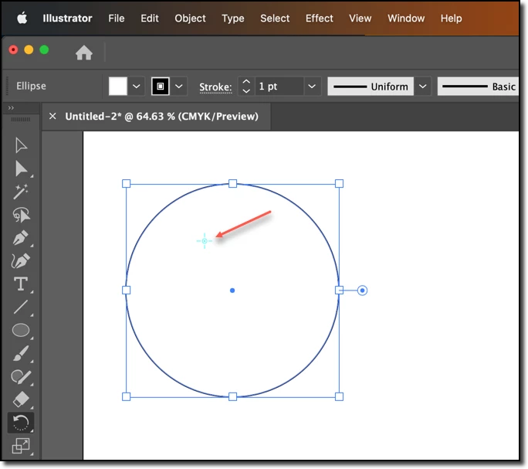Open the Apple menu
This screenshot has width=528, height=469.
point(22,18)
